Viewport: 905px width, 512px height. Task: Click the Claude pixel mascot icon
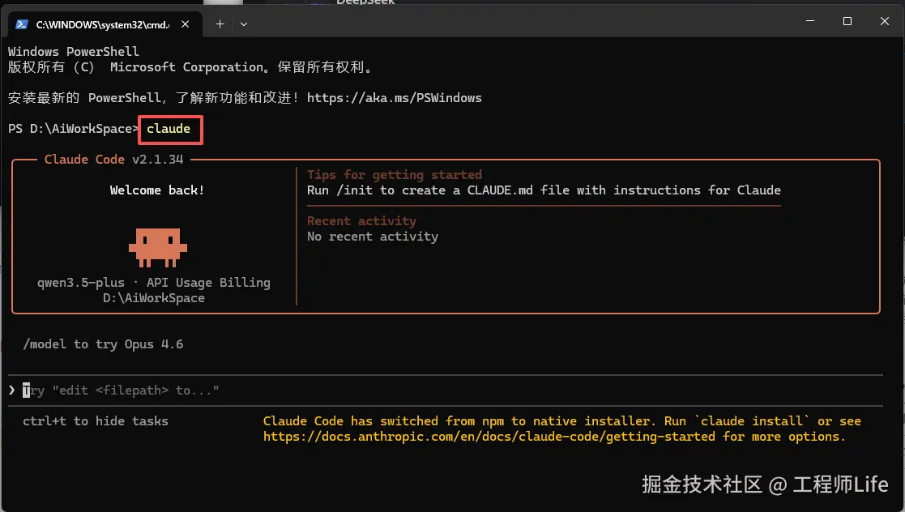[157, 248]
